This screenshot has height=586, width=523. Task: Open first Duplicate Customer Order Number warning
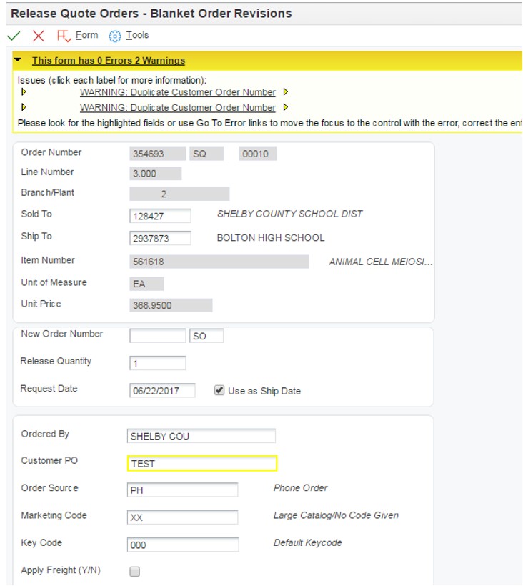point(178,92)
